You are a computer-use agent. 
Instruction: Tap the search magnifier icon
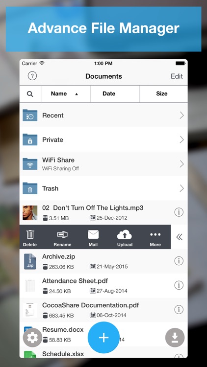tap(30, 94)
